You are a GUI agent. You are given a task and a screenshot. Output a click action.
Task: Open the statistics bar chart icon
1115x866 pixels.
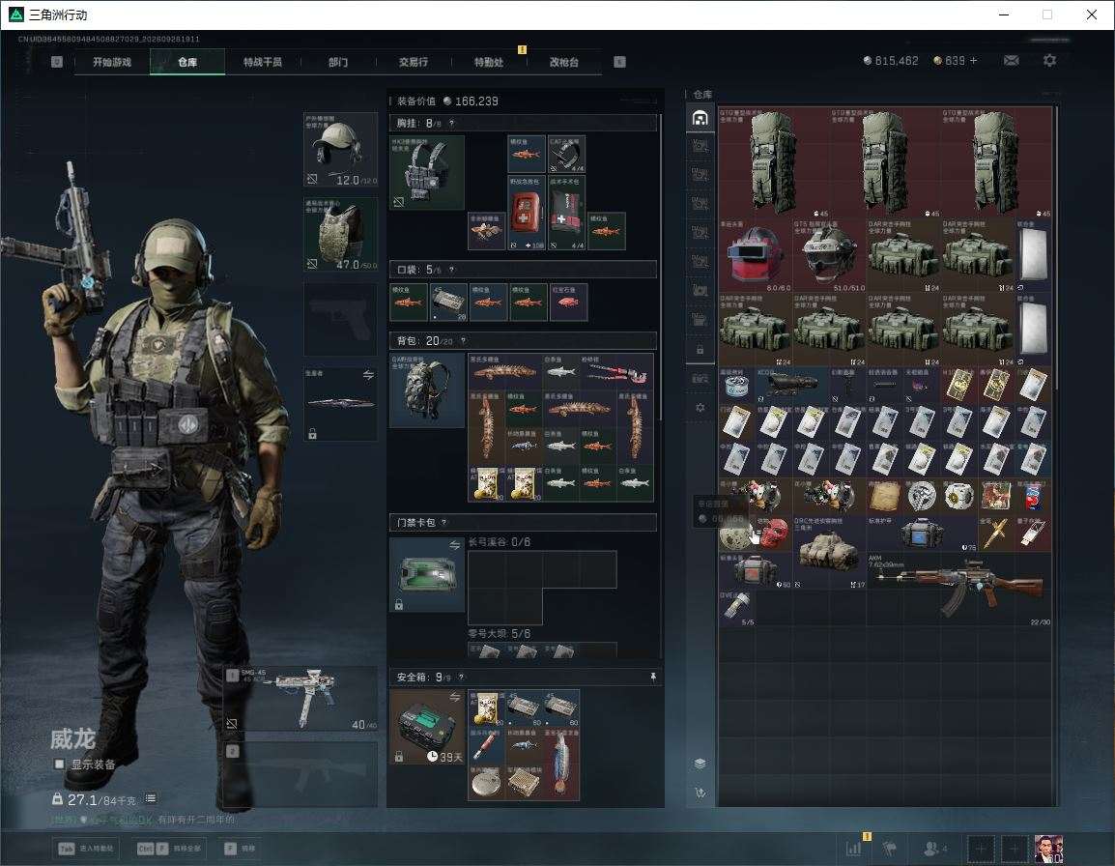pyautogui.click(x=853, y=849)
